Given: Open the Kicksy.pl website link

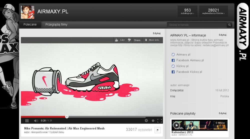Looking at the screenshot, I should 182,66.
